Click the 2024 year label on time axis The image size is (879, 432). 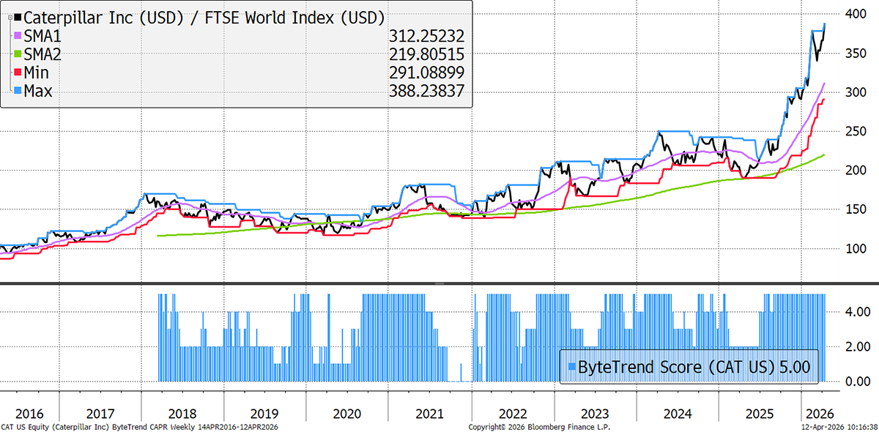(678, 412)
